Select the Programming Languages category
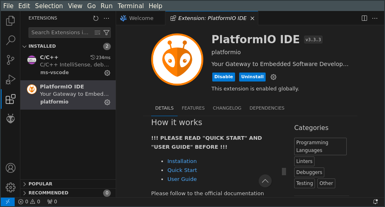This screenshot has height=207, width=385. tap(320, 146)
